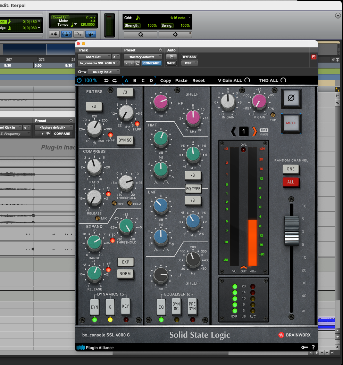Viewport: 343px width, 365px height.
Task: Click the redo arrow in plugin toolbar
Action: (115, 81)
